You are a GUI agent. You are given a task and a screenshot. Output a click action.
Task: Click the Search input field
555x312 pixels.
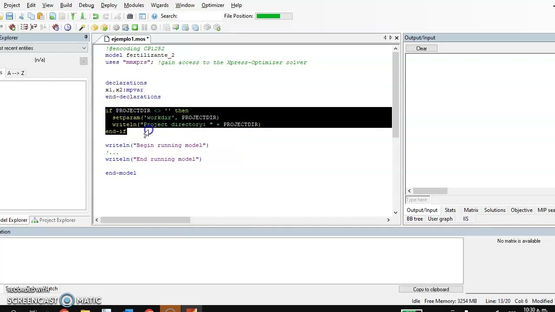[200, 16]
